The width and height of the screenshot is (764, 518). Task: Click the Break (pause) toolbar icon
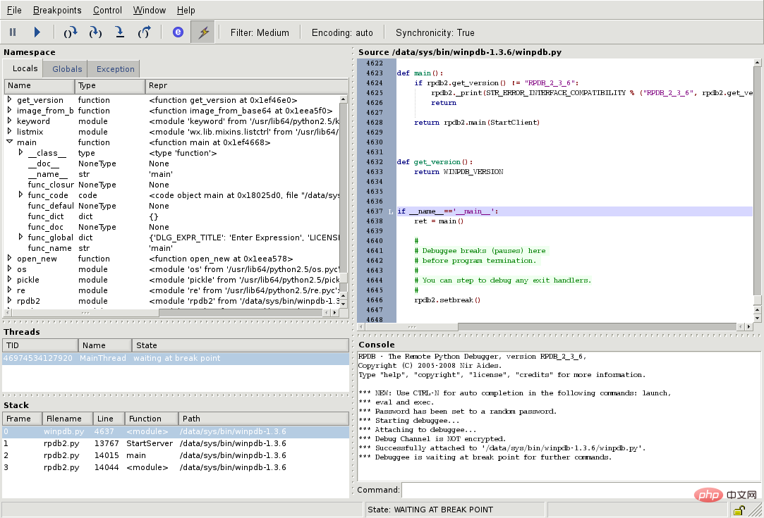pyautogui.click(x=12, y=32)
